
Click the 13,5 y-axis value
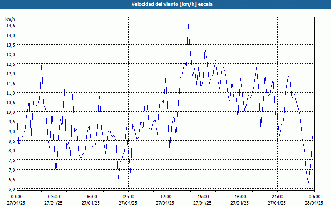pyautogui.click(x=11, y=45)
